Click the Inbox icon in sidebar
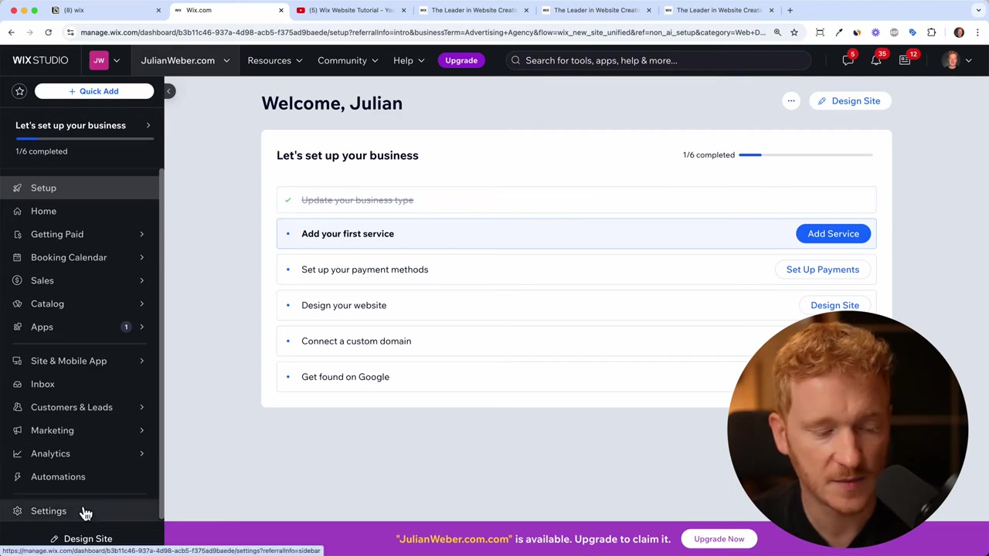 coord(17,384)
